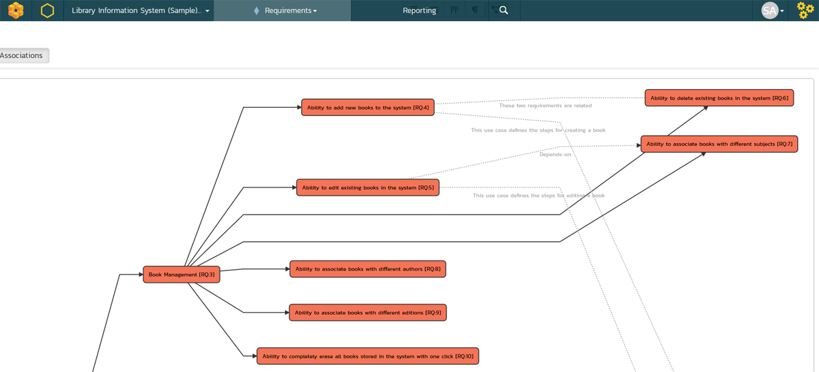Click 'These two requirements are related' label

pyautogui.click(x=545, y=106)
